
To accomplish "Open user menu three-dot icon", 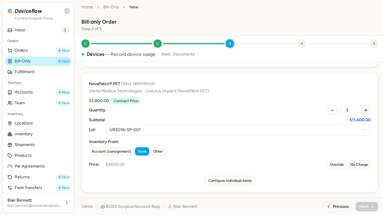I will pyautogui.click(x=67, y=203).
